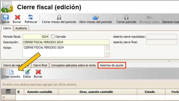Open Conceptos aplicados sobre la renta tab

click(x=73, y=65)
